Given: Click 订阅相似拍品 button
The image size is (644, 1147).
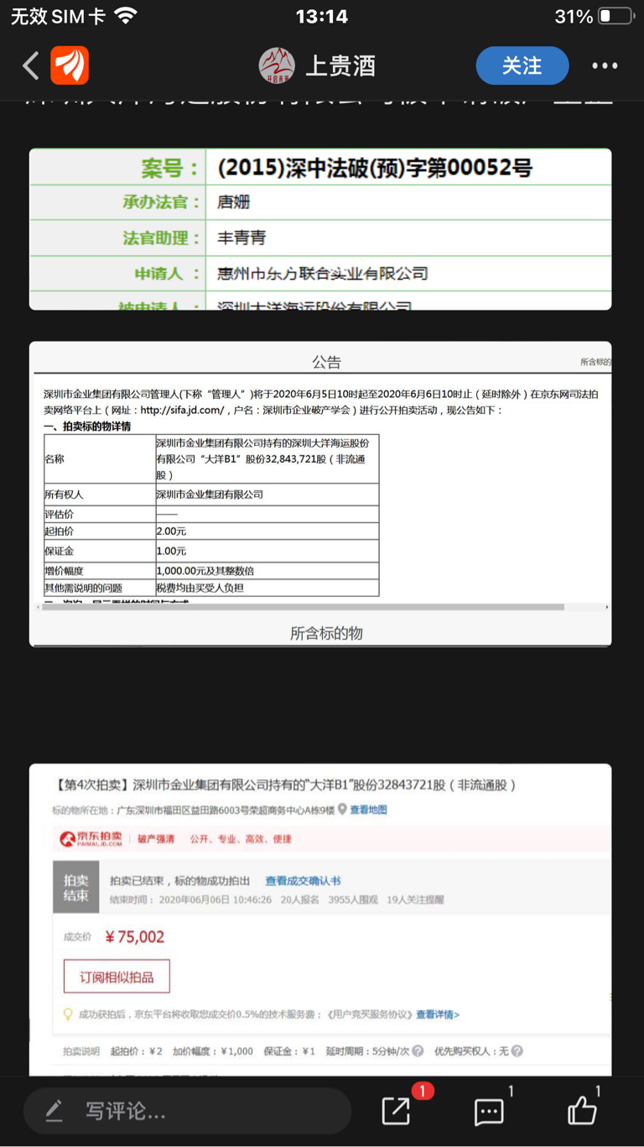Looking at the screenshot, I should [x=117, y=977].
